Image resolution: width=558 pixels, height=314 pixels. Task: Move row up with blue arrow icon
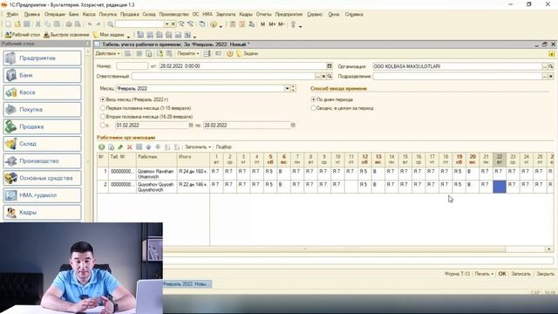[148, 147]
